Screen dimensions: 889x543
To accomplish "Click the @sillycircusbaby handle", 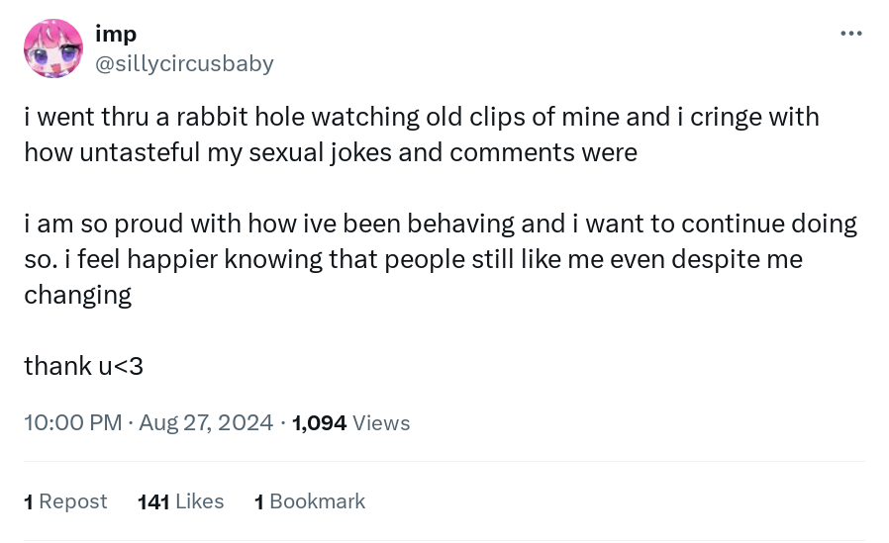I will 184,64.
